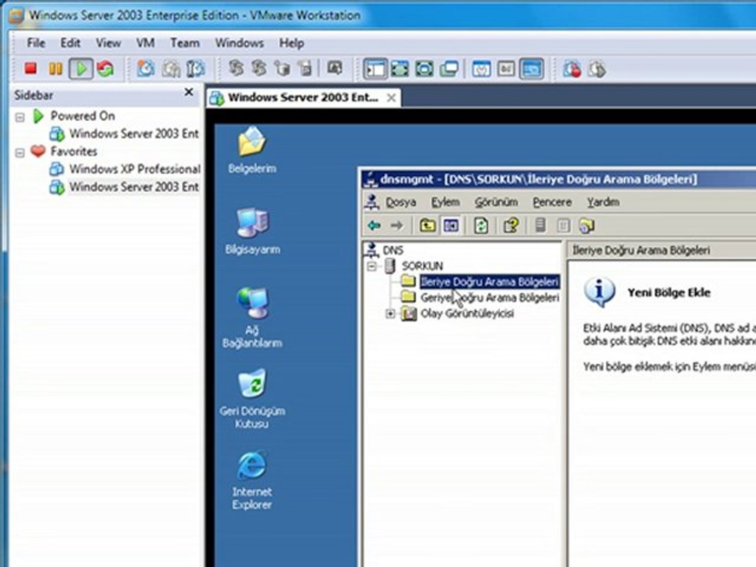Toggle the Show Sidebar view button

[x=375, y=69]
